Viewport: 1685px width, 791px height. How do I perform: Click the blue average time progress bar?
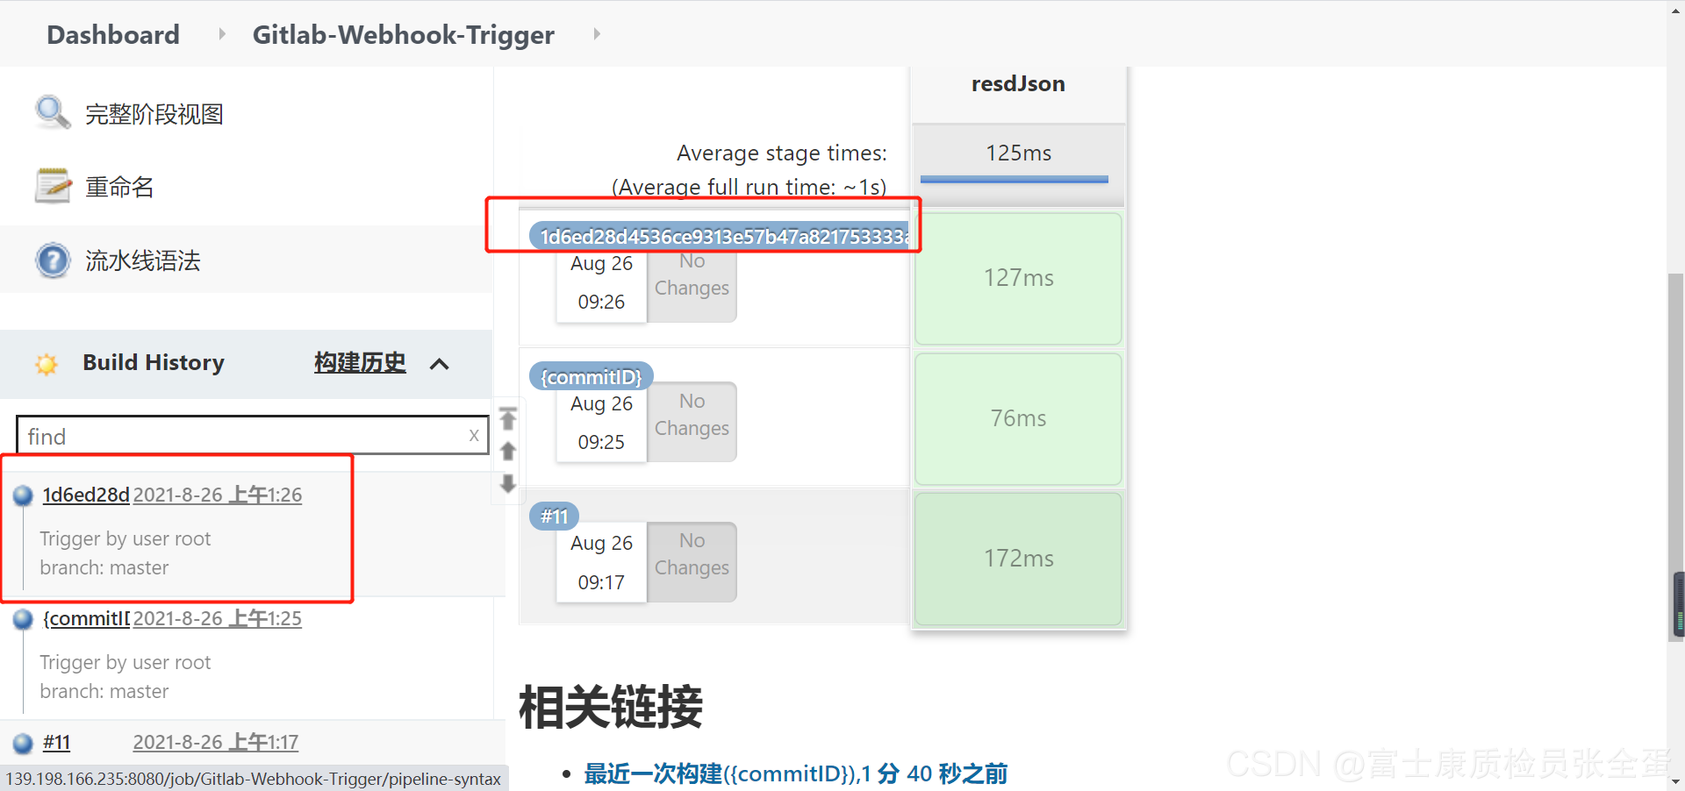(x=1015, y=179)
